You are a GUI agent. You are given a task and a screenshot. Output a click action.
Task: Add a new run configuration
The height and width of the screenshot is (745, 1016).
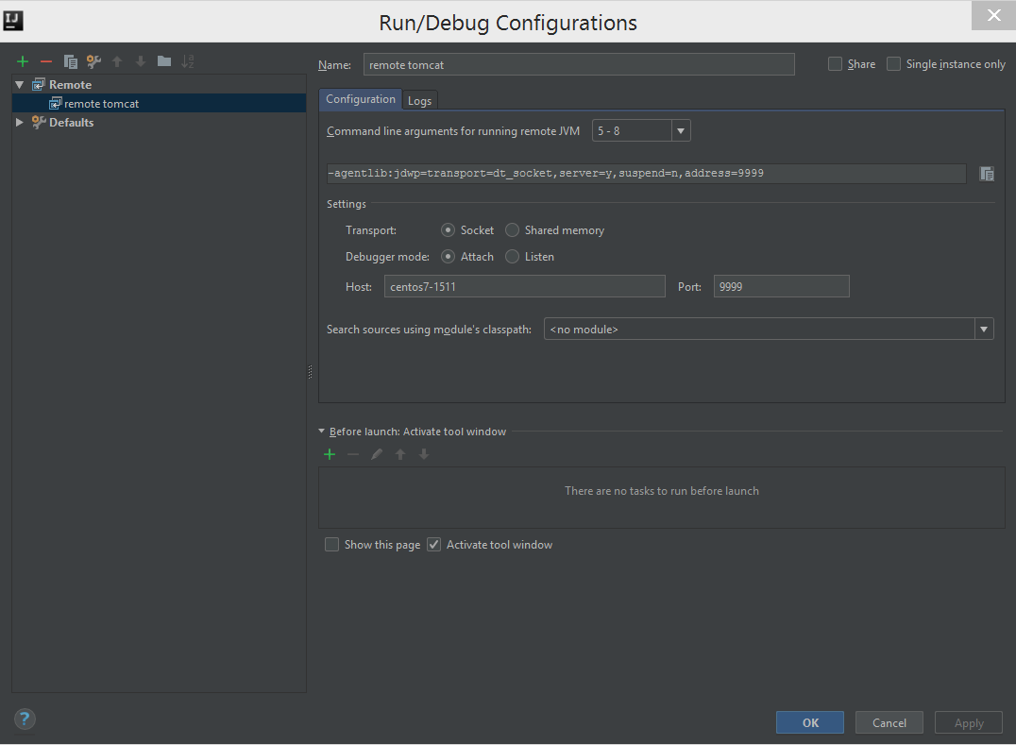click(22, 60)
